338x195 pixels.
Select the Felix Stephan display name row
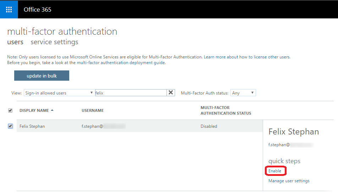pos(32,126)
